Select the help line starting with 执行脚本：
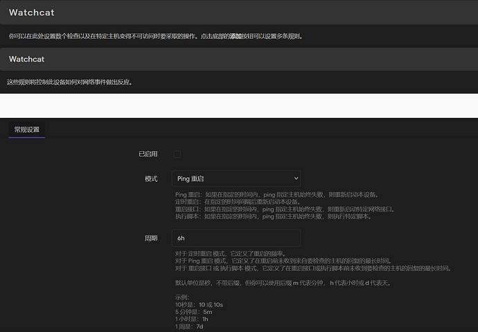Screen dimensions: 478x332 click(274, 216)
